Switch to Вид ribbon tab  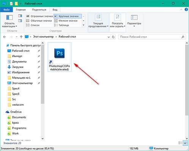[55, 10]
